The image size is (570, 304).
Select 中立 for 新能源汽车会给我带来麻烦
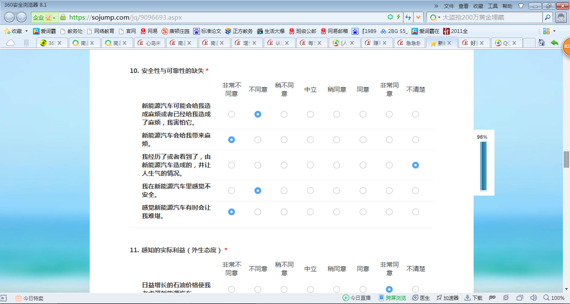tap(310, 140)
